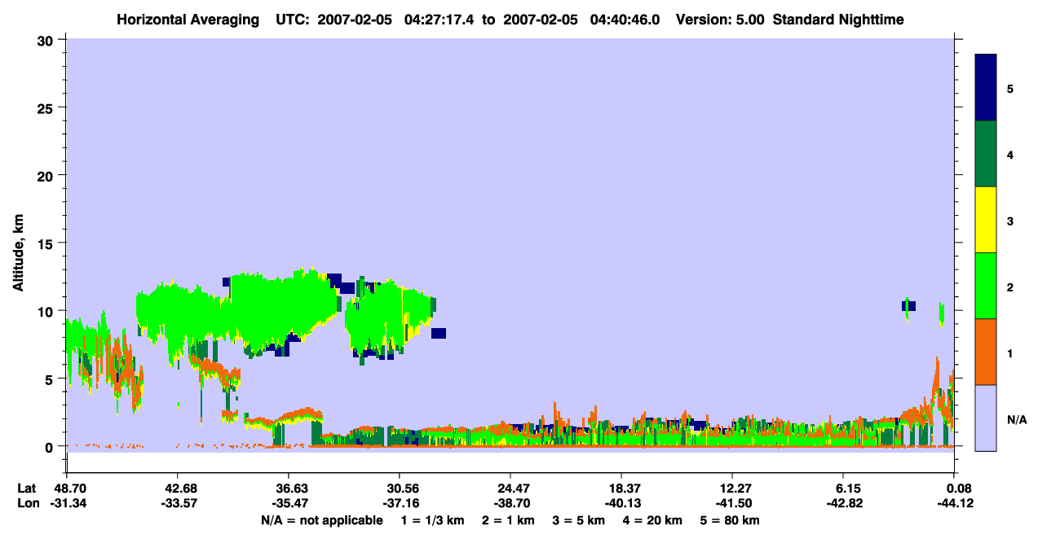Click the orange colorbar segment 1

coord(986,352)
